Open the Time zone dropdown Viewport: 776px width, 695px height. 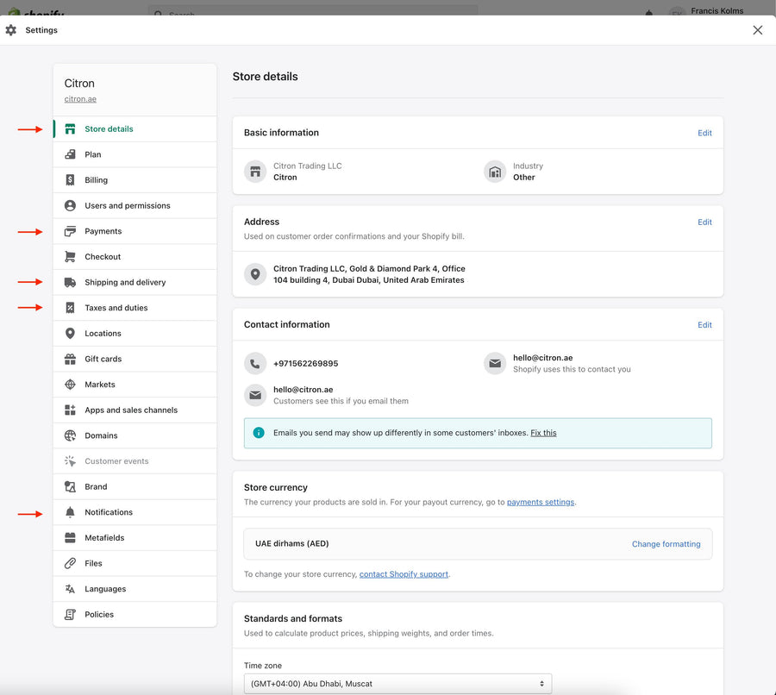397,684
